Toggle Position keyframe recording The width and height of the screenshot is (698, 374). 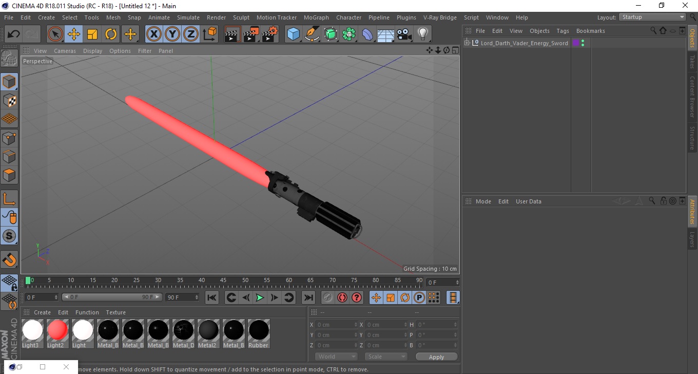pyautogui.click(x=376, y=297)
